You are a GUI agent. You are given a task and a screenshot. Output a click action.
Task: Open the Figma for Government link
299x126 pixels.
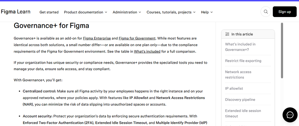point(137,38)
